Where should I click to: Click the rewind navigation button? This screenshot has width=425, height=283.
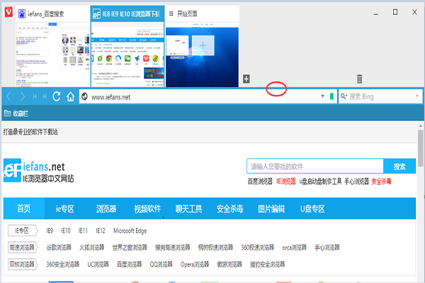(x=35, y=96)
